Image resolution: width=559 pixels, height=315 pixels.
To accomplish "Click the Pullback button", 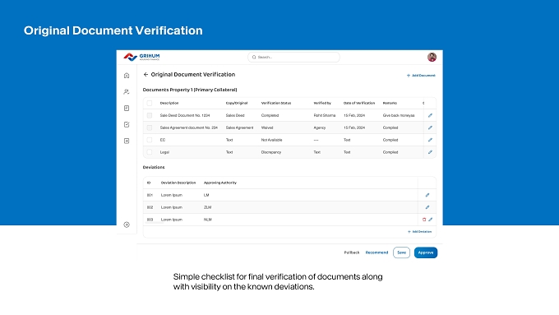I will point(352,252).
